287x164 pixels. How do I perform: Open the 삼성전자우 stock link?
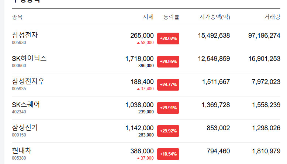click(28, 81)
